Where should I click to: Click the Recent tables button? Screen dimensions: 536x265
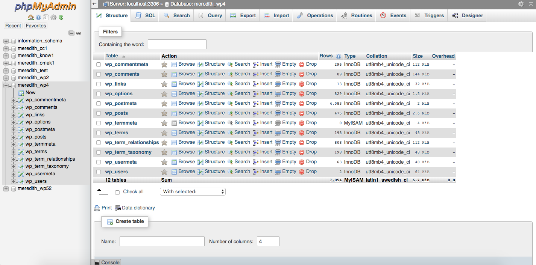pos(13,26)
